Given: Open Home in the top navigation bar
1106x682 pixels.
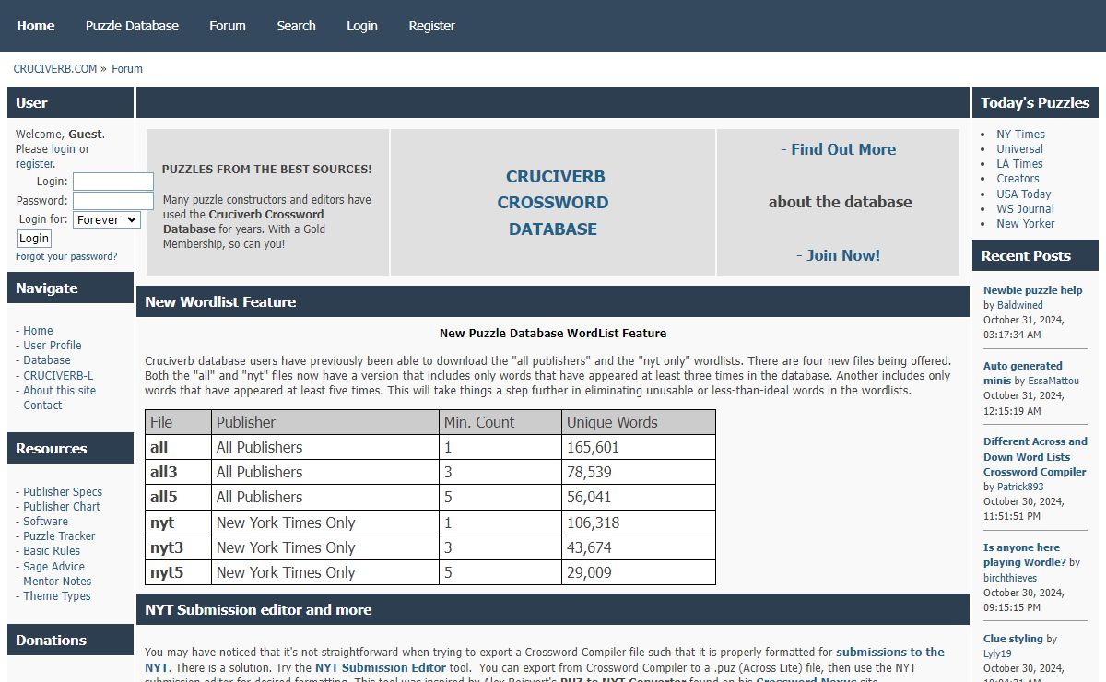Looking at the screenshot, I should click(36, 26).
